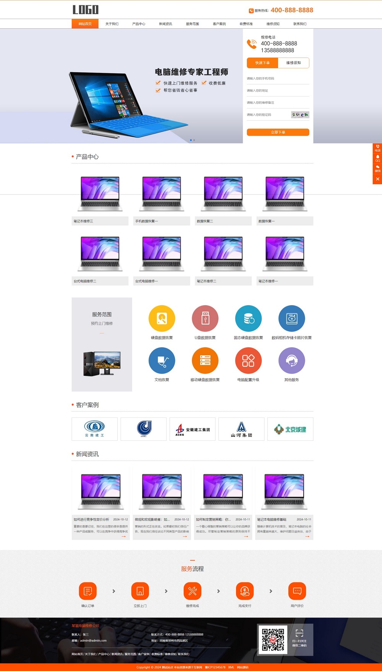The height and width of the screenshot is (671, 382).
Task: Click the 维修完成 wrench icon
Action: (x=193, y=591)
